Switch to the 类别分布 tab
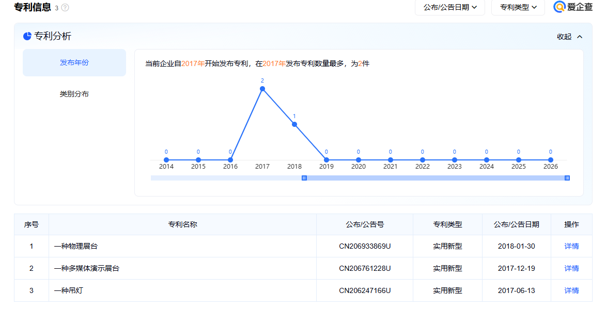Image resolution: width=606 pixels, height=309 pixels. pyautogui.click(x=74, y=94)
